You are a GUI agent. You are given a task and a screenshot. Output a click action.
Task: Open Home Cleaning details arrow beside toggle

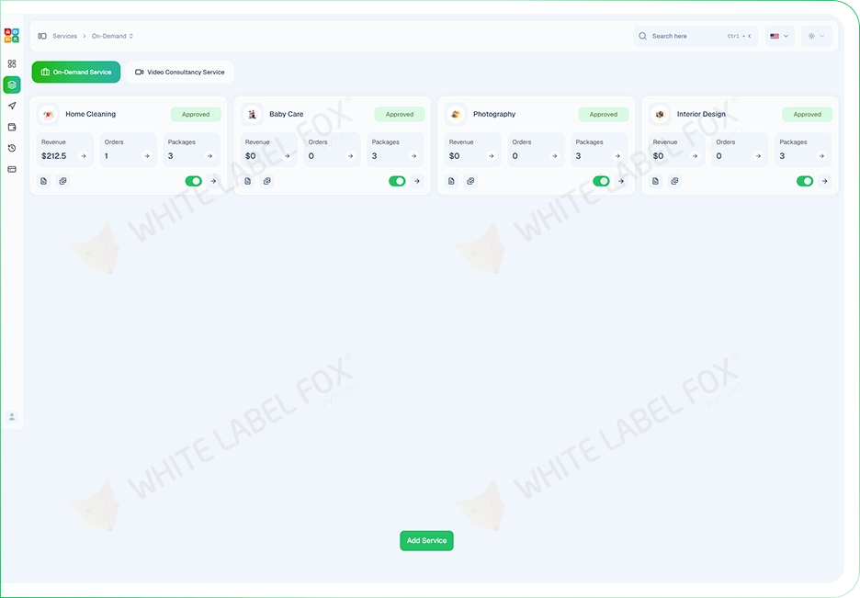[x=213, y=181]
